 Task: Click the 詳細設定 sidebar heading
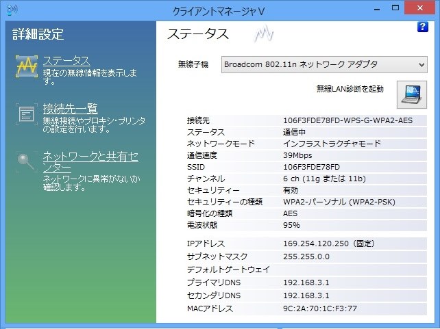pos(38,34)
